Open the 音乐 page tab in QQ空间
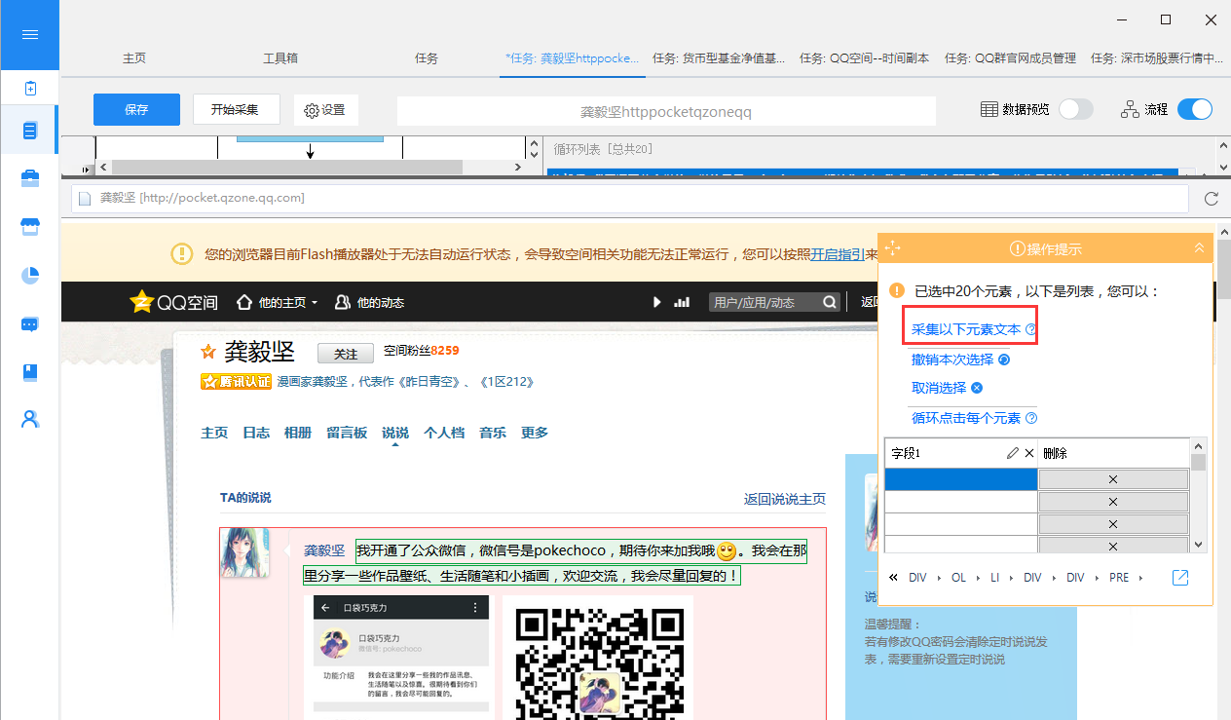This screenshot has width=1231, height=720. 493,433
